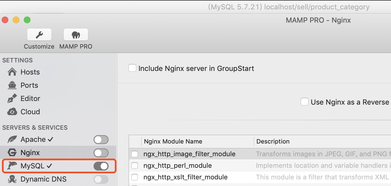Image resolution: width=391 pixels, height=186 pixels.
Task: Click the Description column header
Action: 273,142
